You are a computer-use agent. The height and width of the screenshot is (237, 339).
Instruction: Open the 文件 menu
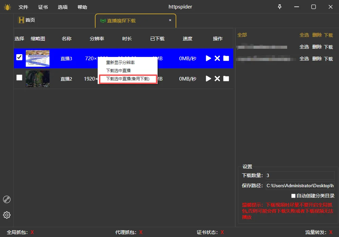[x=23, y=7]
